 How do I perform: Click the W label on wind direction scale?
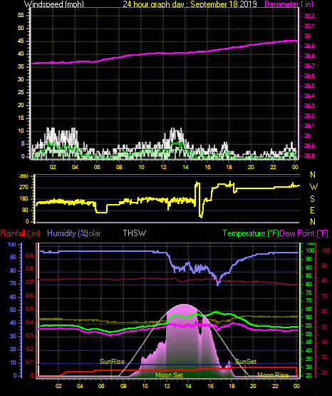[313, 187]
